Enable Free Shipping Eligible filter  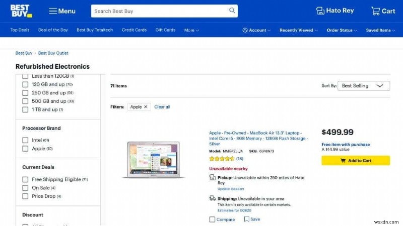pyautogui.click(x=25, y=179)
